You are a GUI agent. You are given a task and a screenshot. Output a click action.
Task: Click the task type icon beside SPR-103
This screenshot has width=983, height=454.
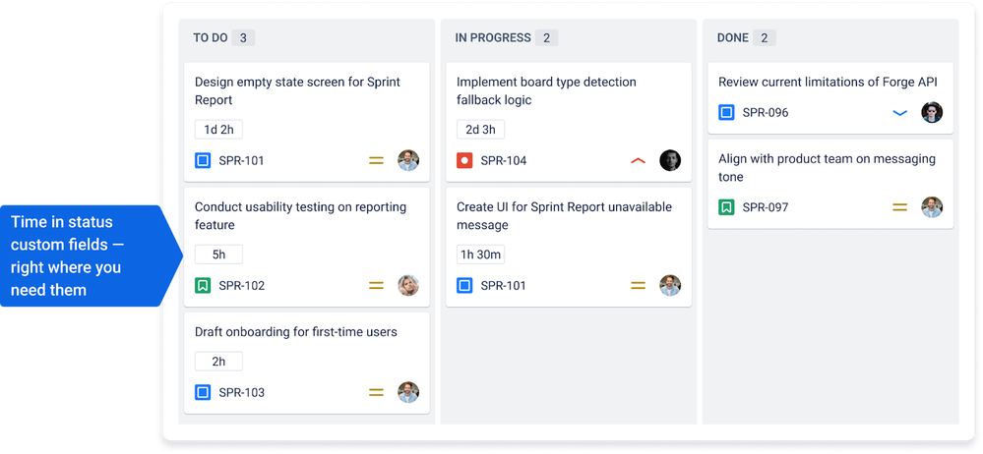coord(203,393)
